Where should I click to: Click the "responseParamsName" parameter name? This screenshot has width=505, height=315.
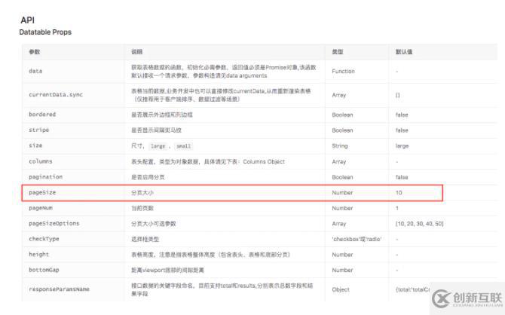(x=60, y=289)
